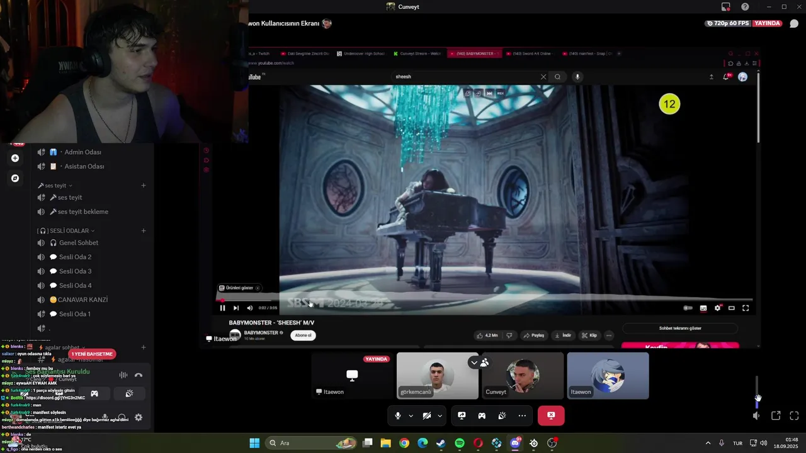Toggle YouTube subtitles button
The height and width of the screenshot is (453, 806).
tap(703, 308)
